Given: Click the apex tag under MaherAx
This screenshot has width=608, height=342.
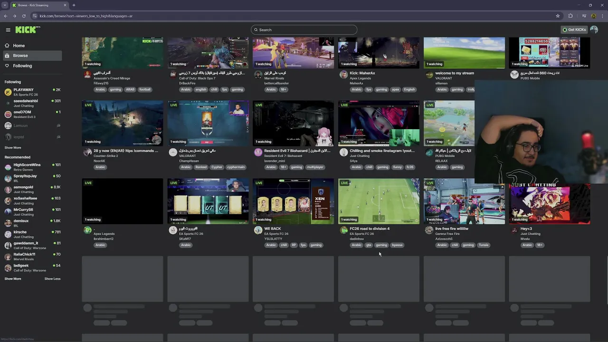Looking at the screenshot, I should click(x=395, y=89).
